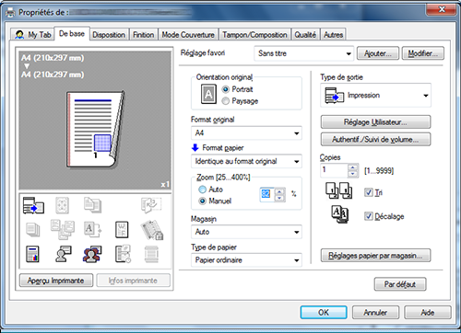The image size is (461, 333).
Task: Open the Réglage favori dropdown
Action: pyautogui.click(x=304, y=53)
